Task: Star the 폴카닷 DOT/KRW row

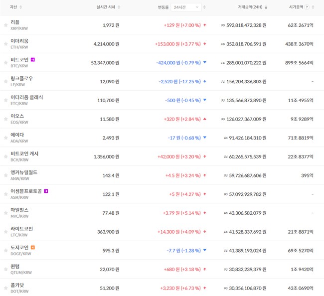Action: click(x=6, y=289)
